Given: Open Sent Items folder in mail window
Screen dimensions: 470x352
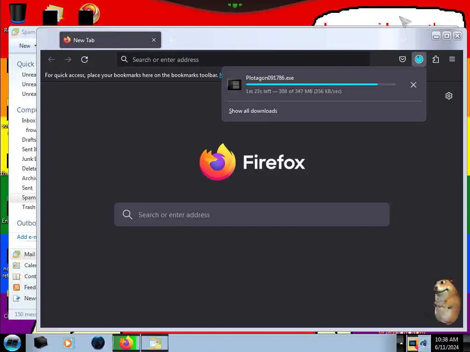Looking at the screenshot, I should (x=29, y=149).
